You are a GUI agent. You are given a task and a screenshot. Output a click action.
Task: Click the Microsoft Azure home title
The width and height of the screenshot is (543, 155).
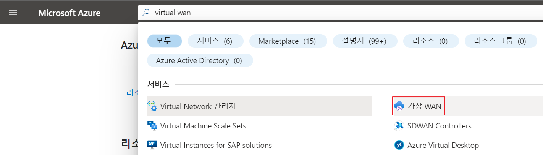point(69,13)
